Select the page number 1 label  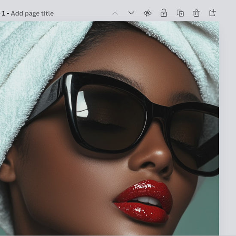tap(3, 13)
